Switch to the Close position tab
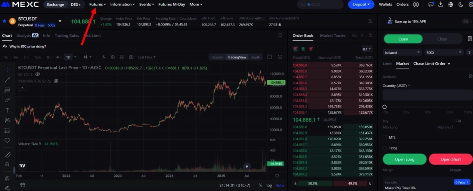 [442, 39]
